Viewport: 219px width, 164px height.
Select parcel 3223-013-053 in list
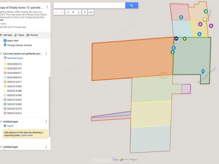[13, 86]
